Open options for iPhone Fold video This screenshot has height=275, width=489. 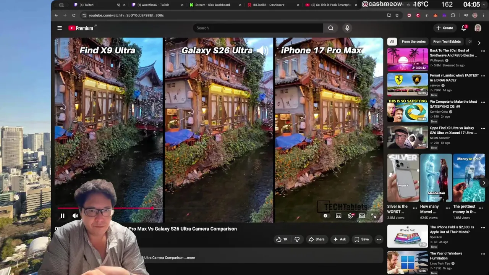[x=483, y=228]
